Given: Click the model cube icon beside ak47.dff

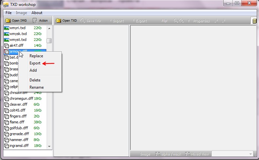Looking at the screenshot, I should pos(7,45).
